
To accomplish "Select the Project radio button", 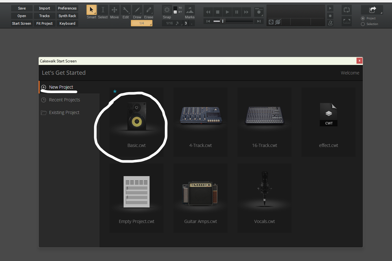I will [x=363, y=18].
